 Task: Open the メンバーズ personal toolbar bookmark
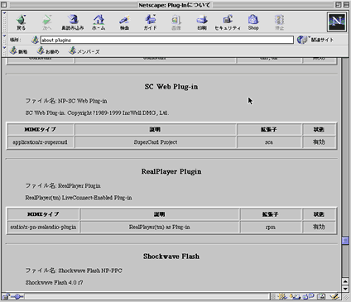pyautogui.click(x=84, y=51)
